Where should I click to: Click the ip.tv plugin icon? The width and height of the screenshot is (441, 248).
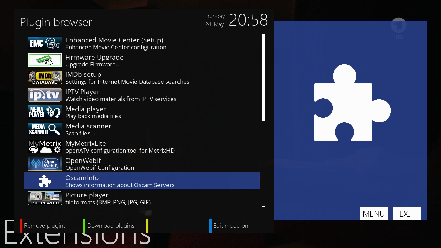[x=45, y=95]
